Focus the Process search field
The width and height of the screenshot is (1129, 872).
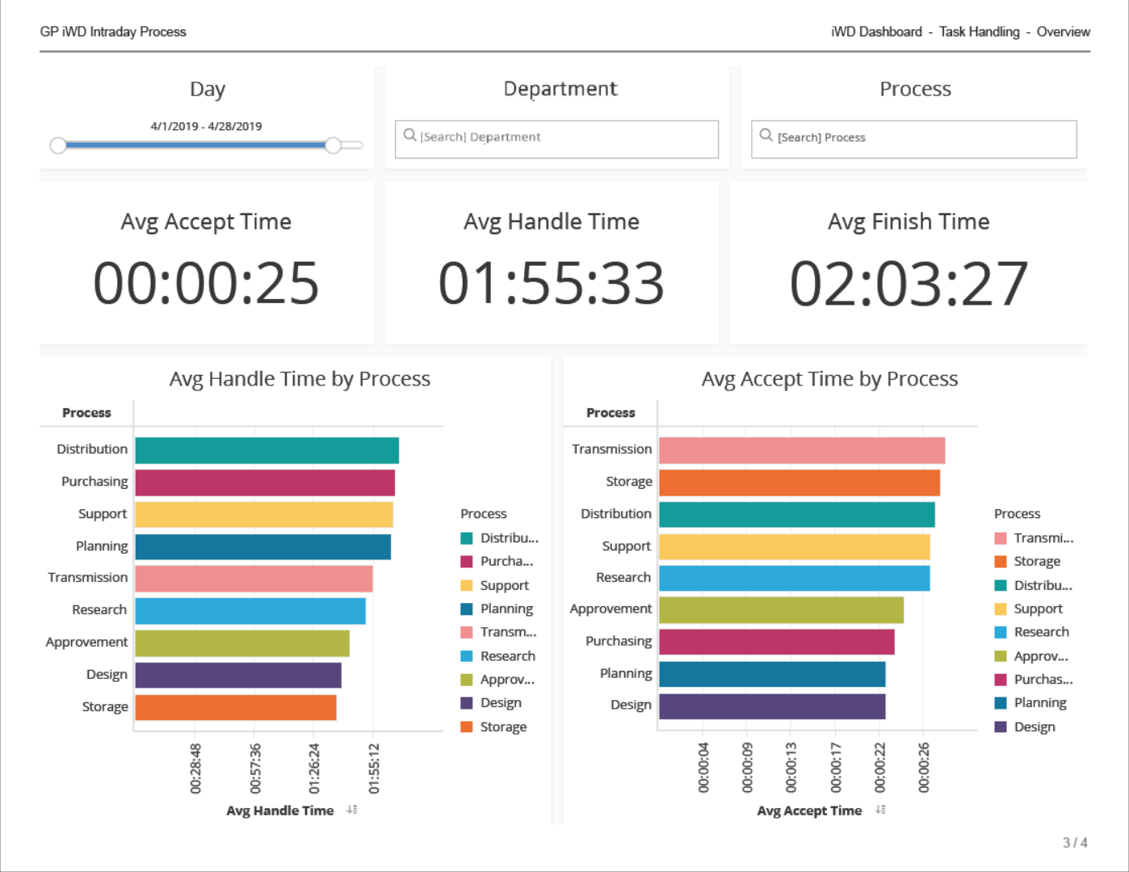[921, 138]
